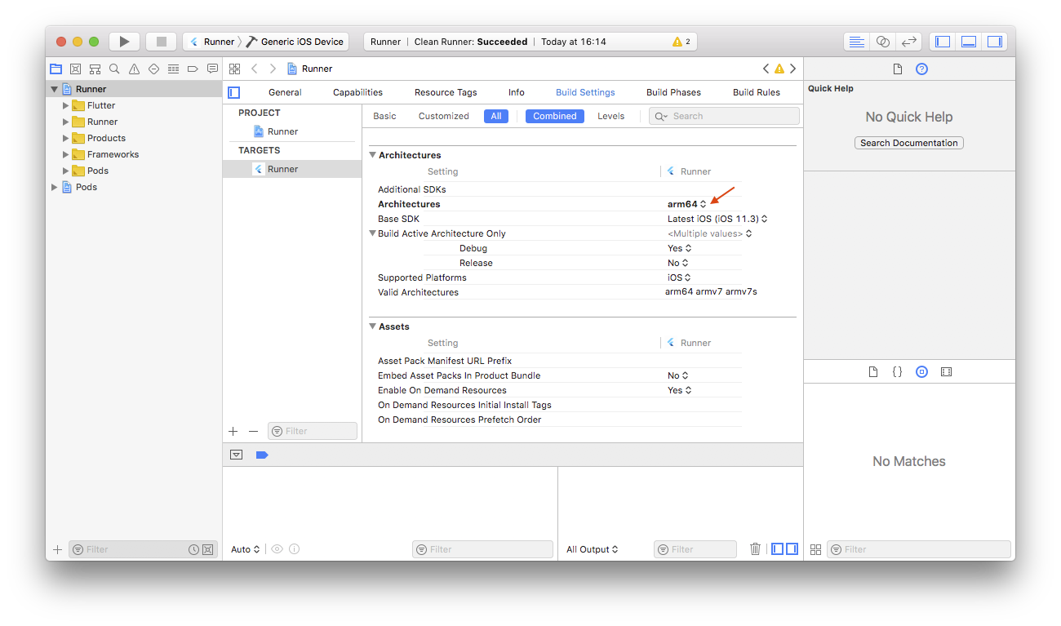Show only the console pane
1061x626 pixels.
792,549
